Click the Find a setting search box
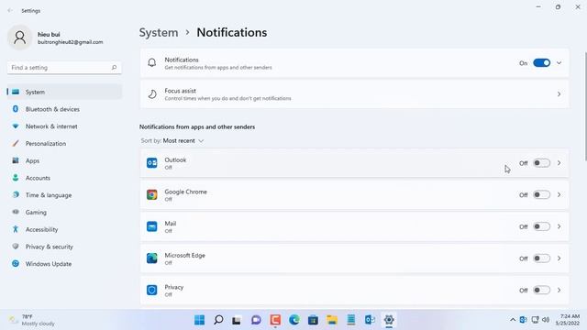The image size is (587, 330). [64, 68]
